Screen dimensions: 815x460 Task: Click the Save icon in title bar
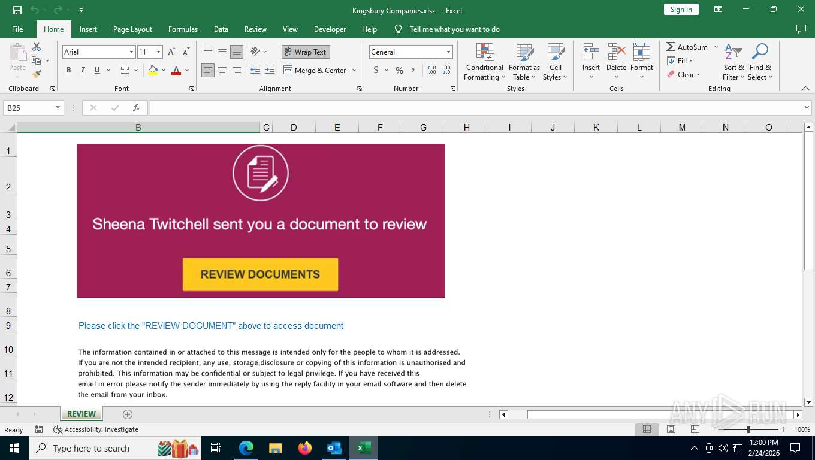pos(17,10)
